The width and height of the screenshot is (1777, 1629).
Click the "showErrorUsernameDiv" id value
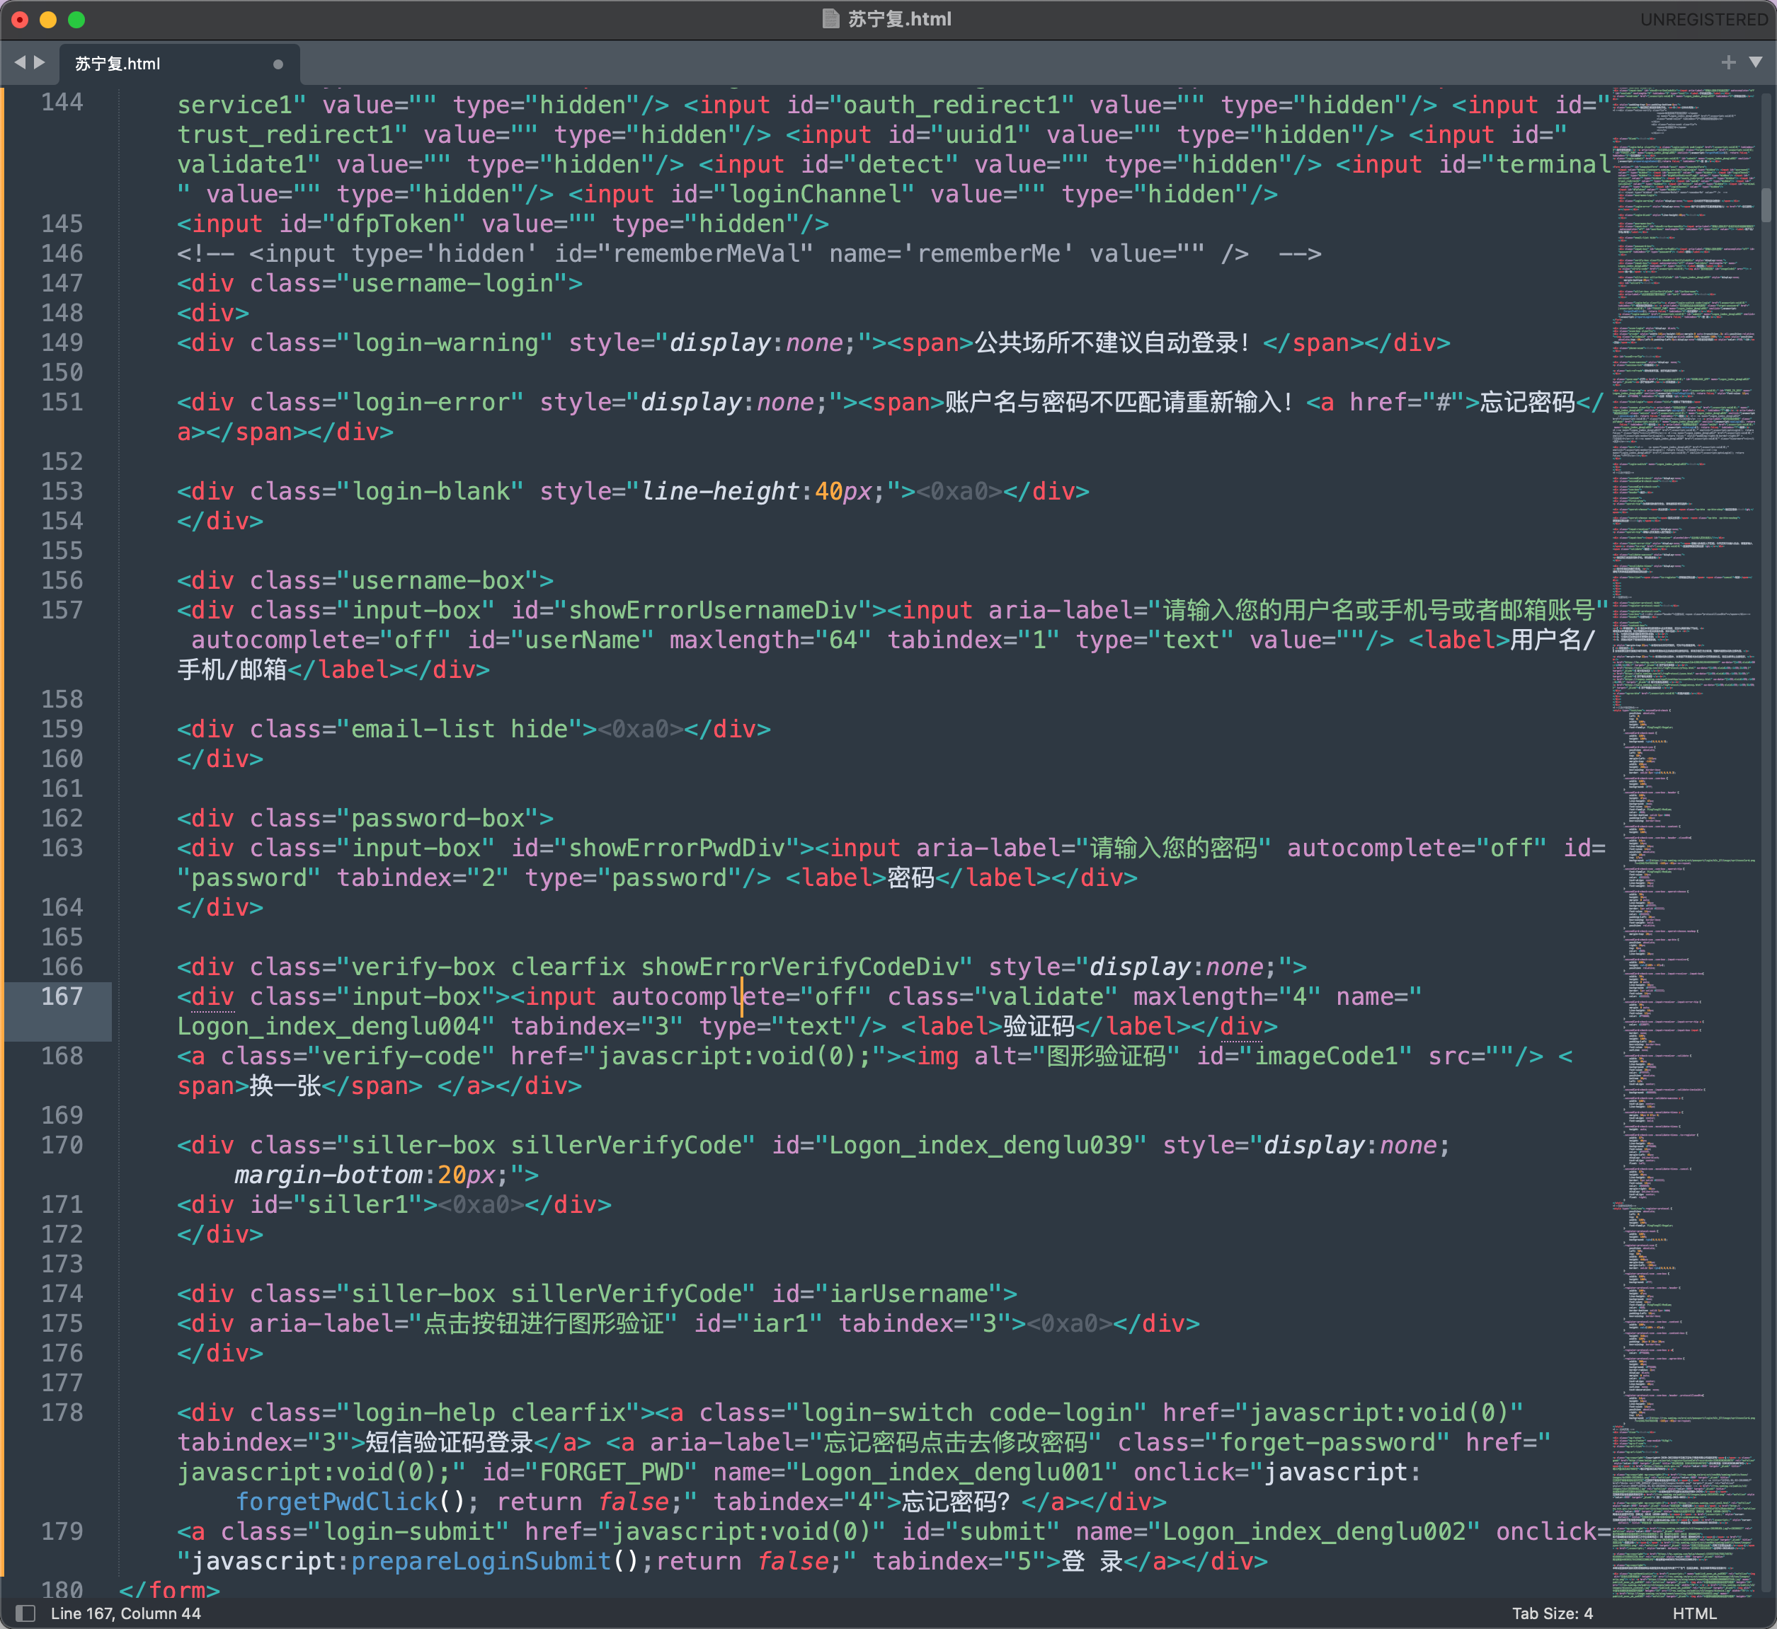pos(712,610)
